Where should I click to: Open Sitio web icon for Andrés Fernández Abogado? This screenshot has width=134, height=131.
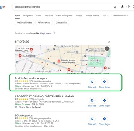click(x=92, y=82)
